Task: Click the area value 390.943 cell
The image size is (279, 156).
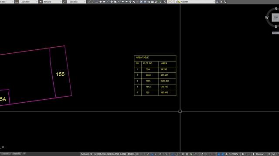Action: coord(167,93)
